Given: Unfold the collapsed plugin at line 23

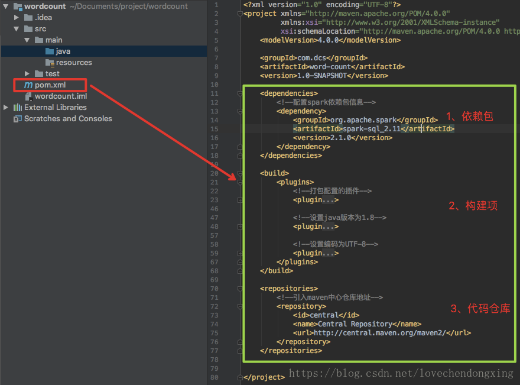Looking at the screenshot, I should pos(240,200).
